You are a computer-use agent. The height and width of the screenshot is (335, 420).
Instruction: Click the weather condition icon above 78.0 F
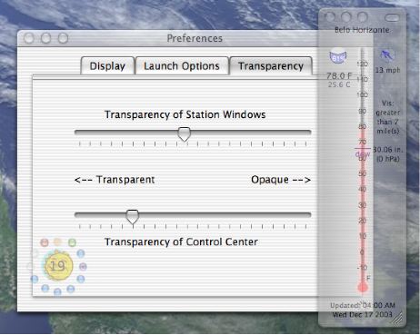(x=337, y=56)
